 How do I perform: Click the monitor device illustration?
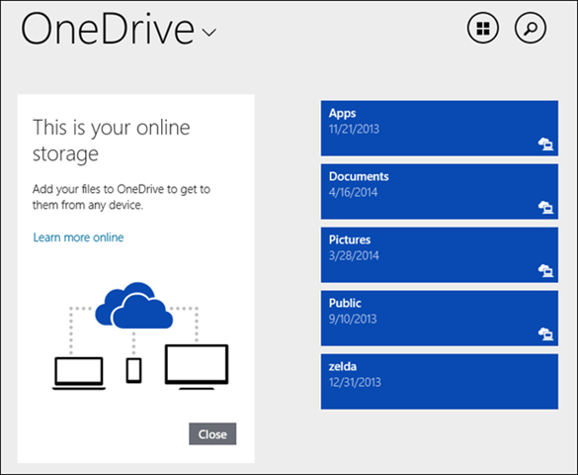197,367
